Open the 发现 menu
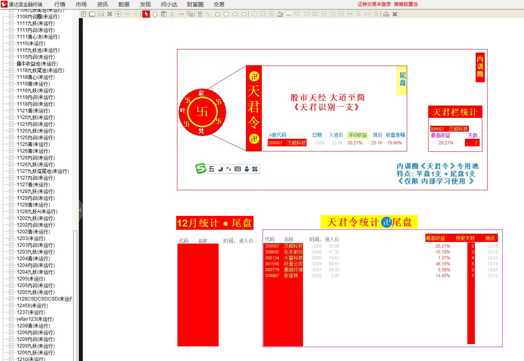The image size is (524, 361). point(145,4)
